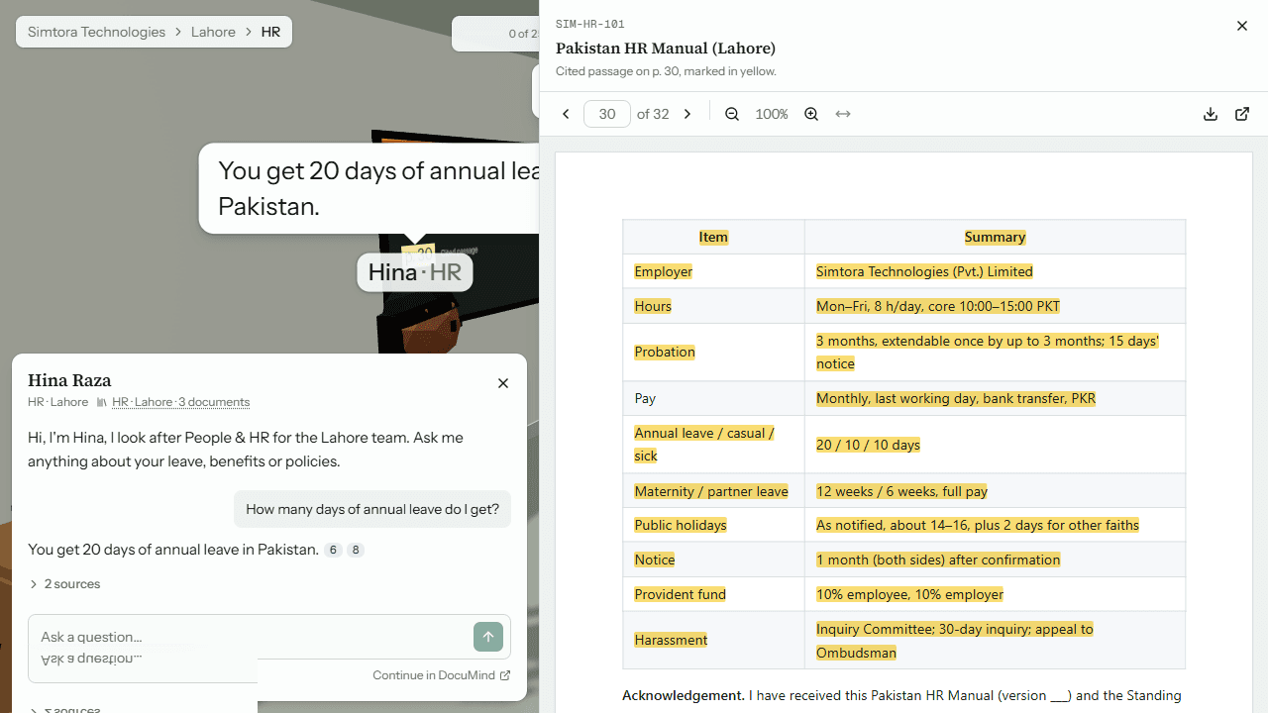Image resolution: width=1268 pixels, height=713 pixels.
Task: Click "Simtora Technologies (Pvt.) Limited" cell
Action: (x=995, y=271)
